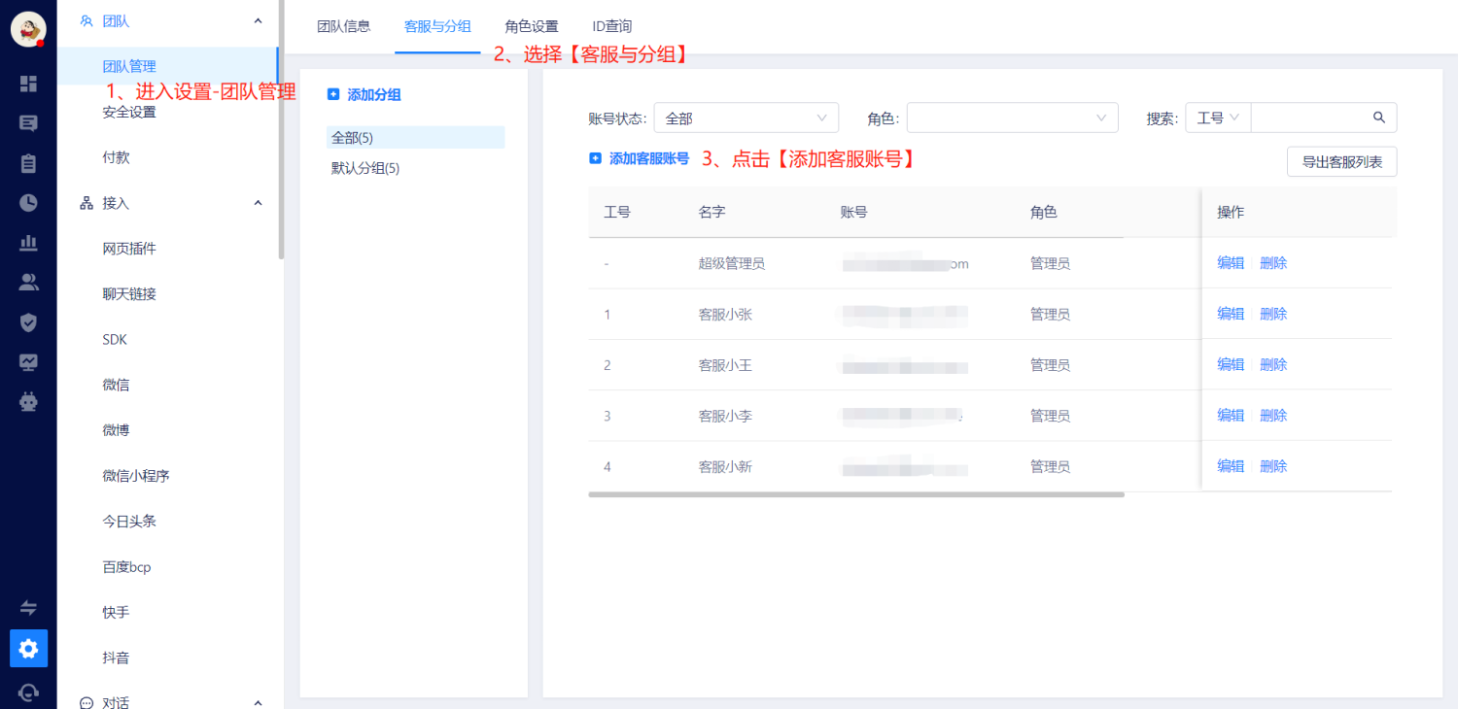Image resolution: width=1458 pixels, height=709 pixels.
Task: Click the plus icon beside 添加分组
Action: pos(333,94)
